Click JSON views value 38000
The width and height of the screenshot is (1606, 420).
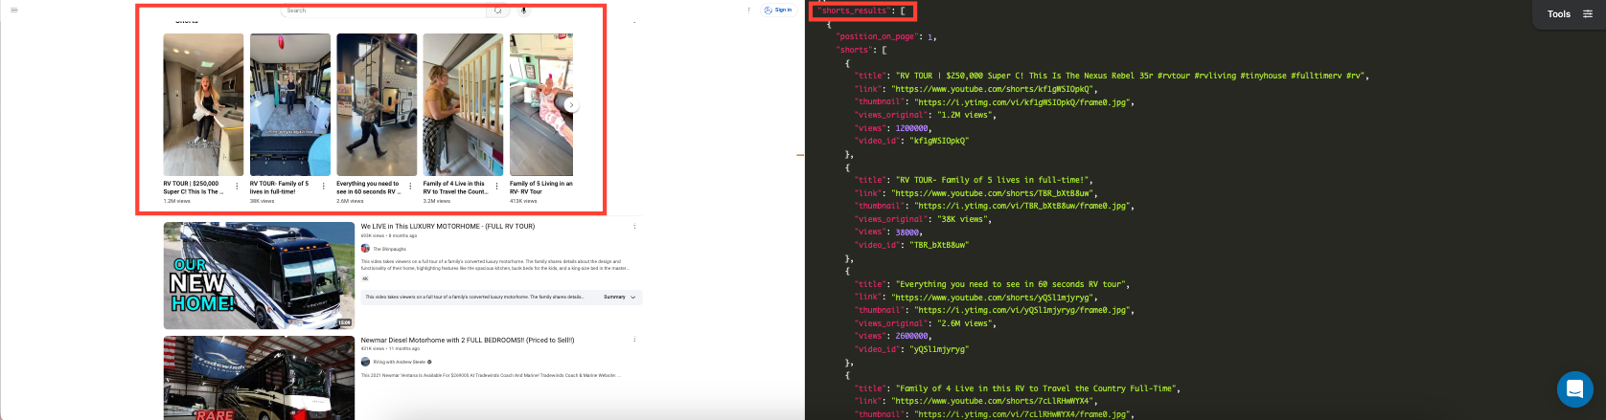(906, 232)
